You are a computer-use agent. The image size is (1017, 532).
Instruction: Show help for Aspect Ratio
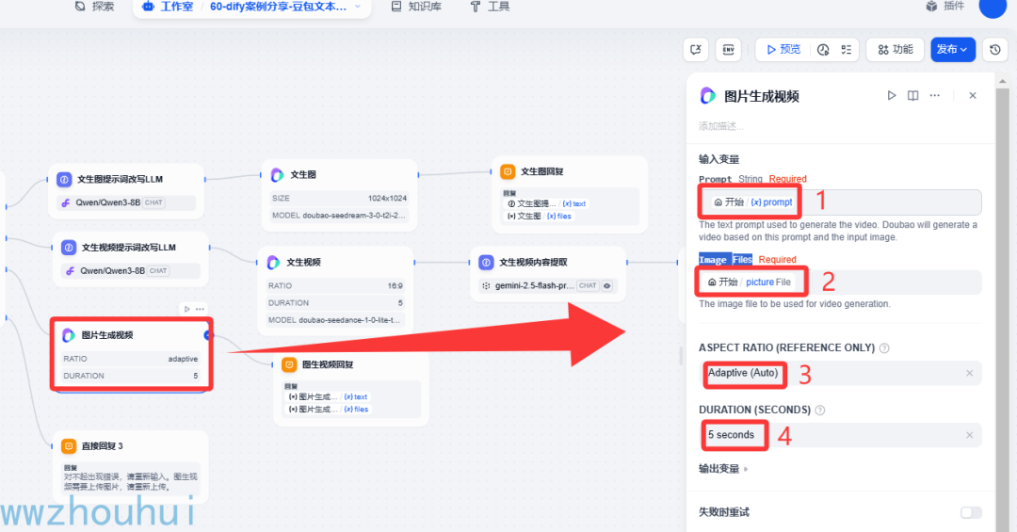[x=884, y=348]
